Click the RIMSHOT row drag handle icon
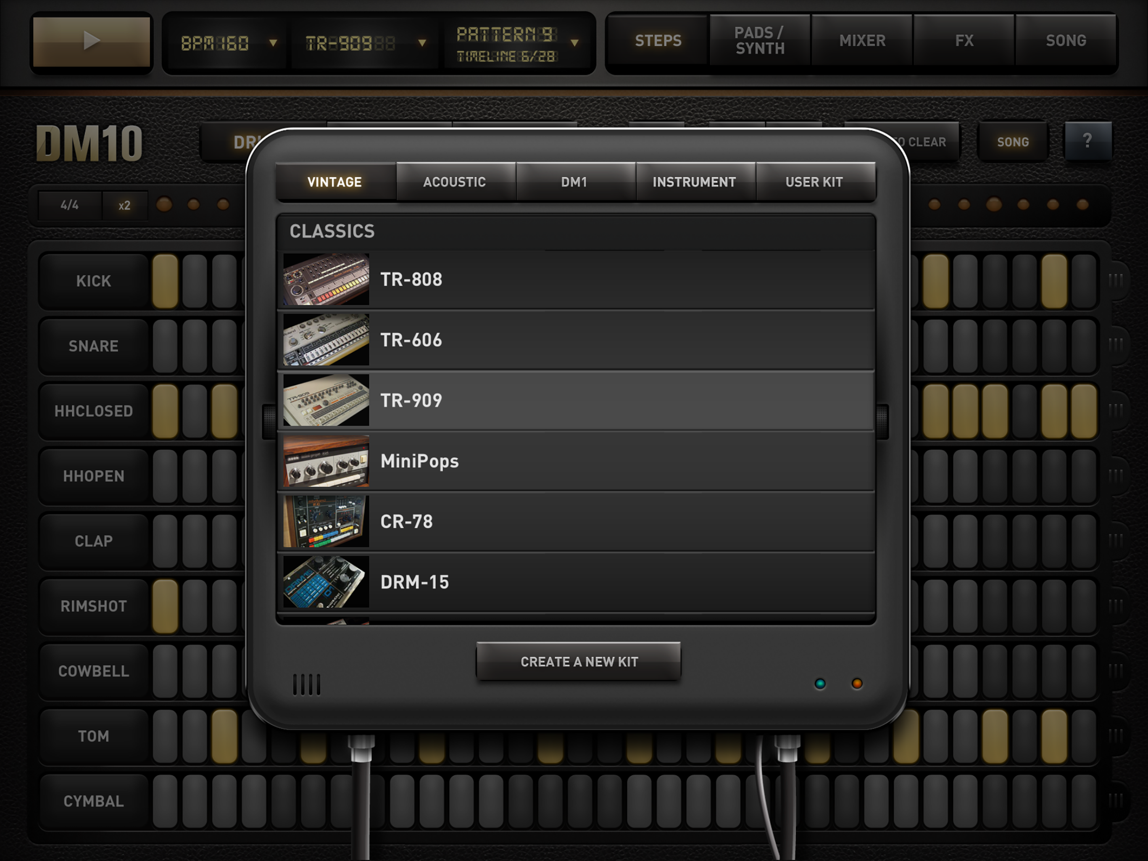This screenshot has width=1148, height=861. coord(1116,605)
